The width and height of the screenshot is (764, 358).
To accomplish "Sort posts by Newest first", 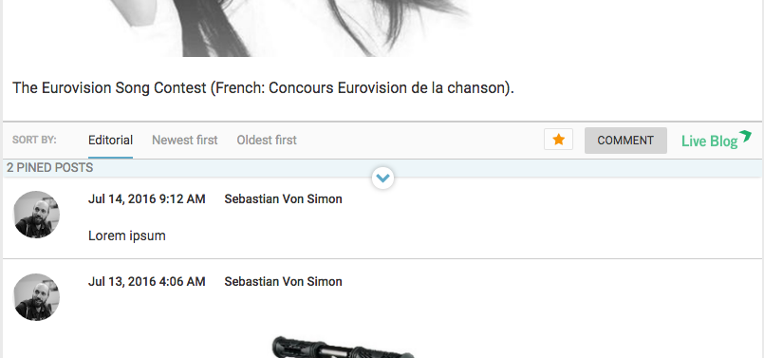I will 185,141.
